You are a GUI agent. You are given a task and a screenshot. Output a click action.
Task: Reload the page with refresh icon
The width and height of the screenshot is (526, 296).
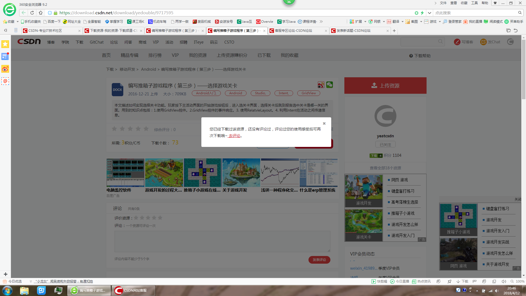pos(32,13)
